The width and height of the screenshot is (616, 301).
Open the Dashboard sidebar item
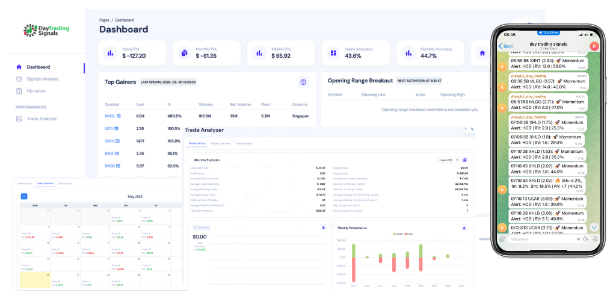click(x=38, y=67)
